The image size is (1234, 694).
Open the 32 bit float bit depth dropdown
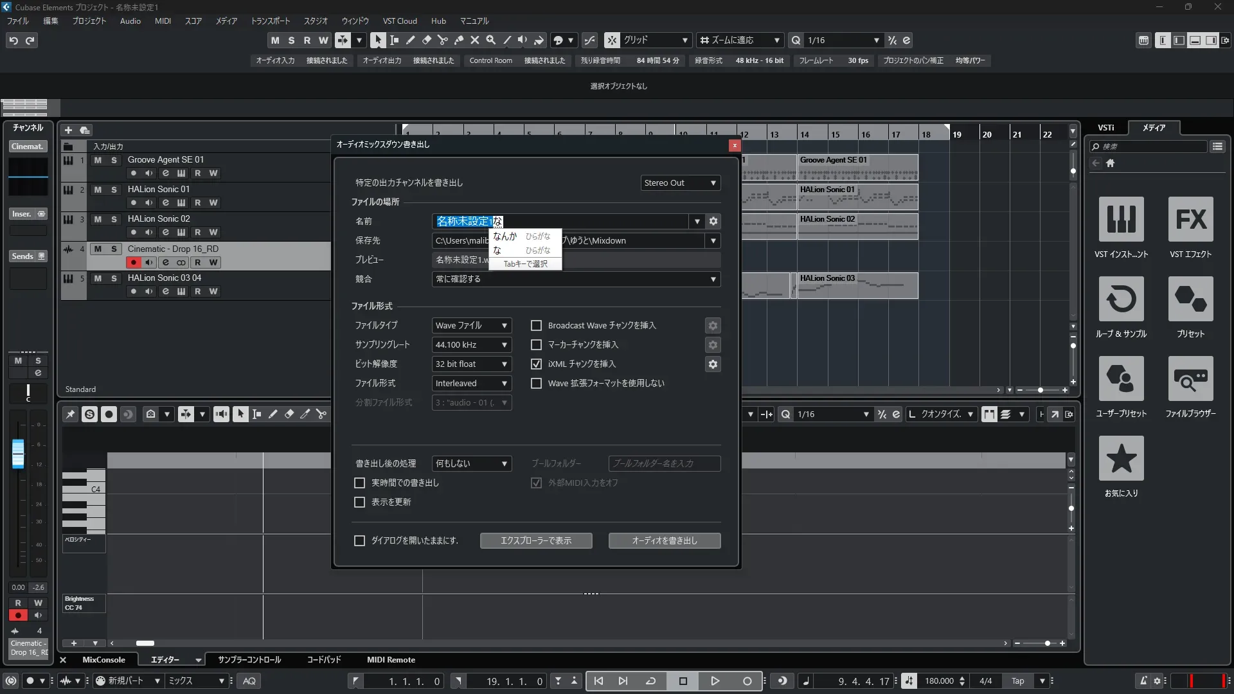click(471, 364)
